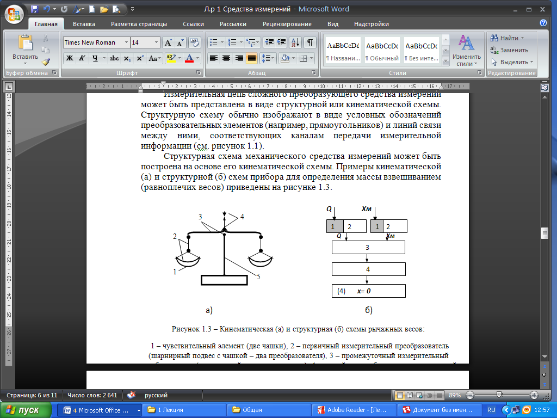Click the Borders icon
557x418 pixels.
(x=303, y=58)
